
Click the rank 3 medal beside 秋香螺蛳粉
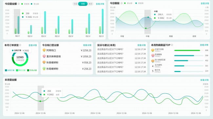click(44, 62)
